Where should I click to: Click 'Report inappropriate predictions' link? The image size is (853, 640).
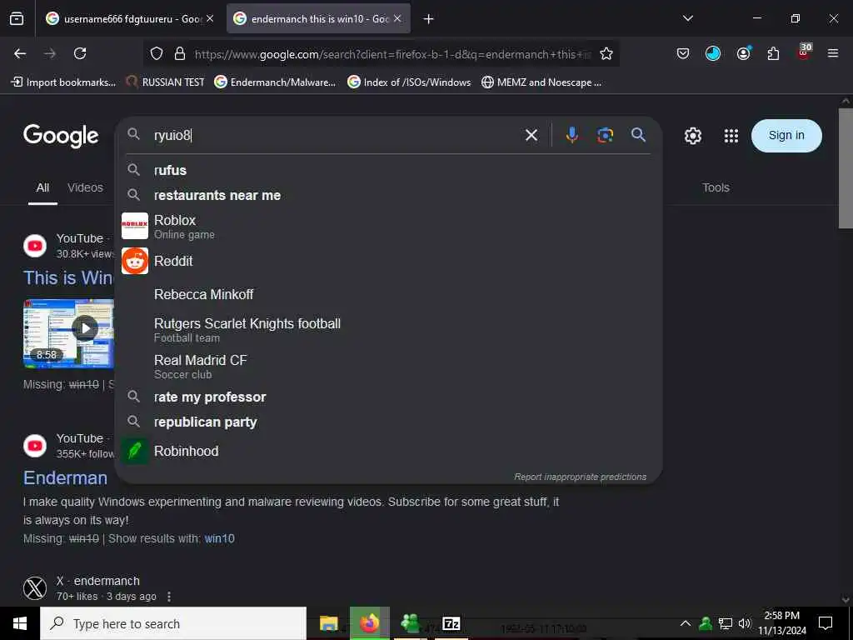(580, 477)
